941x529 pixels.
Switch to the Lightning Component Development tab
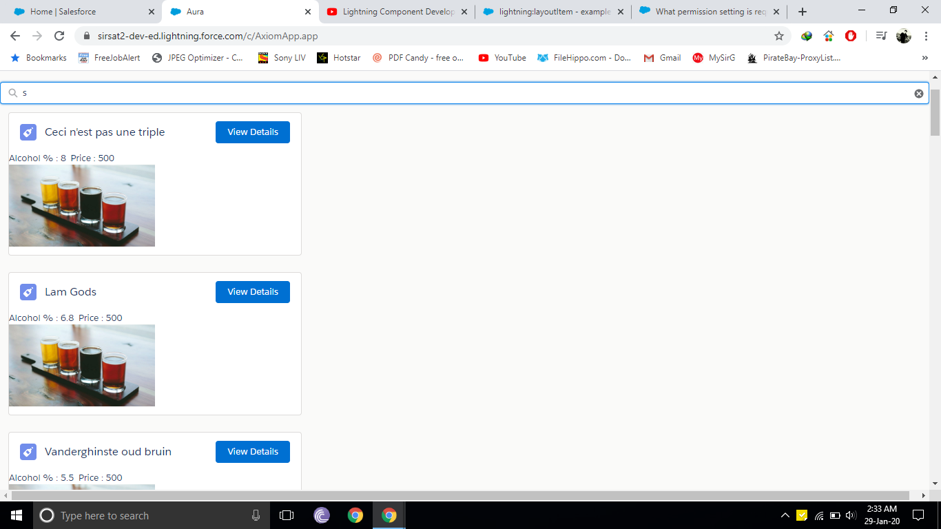tap(397, 12)
